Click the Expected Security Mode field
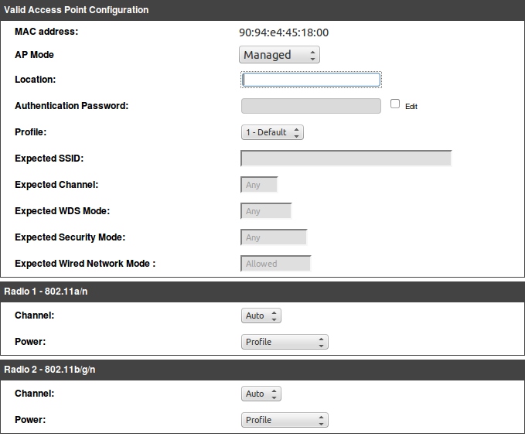Screen dimensions: 525x440 [274, 237]
